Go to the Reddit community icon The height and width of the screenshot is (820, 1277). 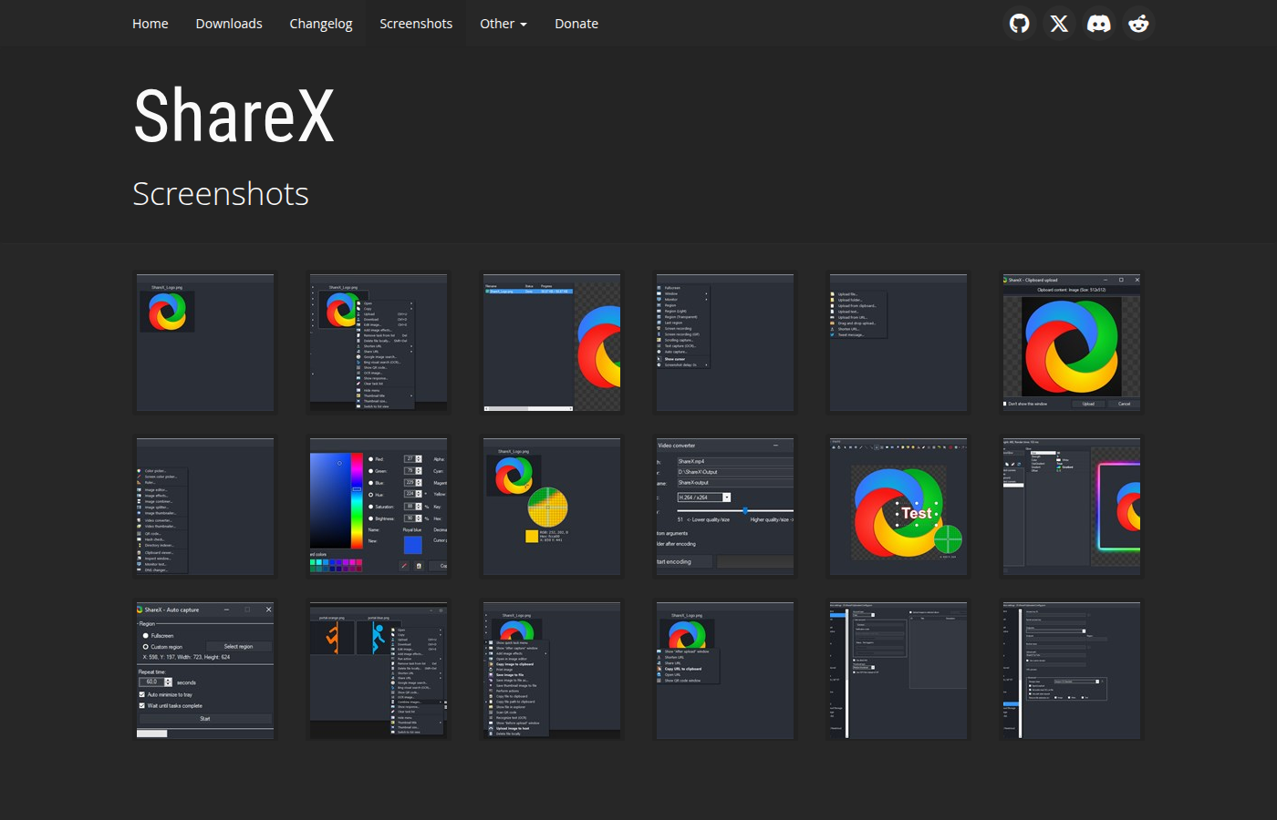point(1138,24)
